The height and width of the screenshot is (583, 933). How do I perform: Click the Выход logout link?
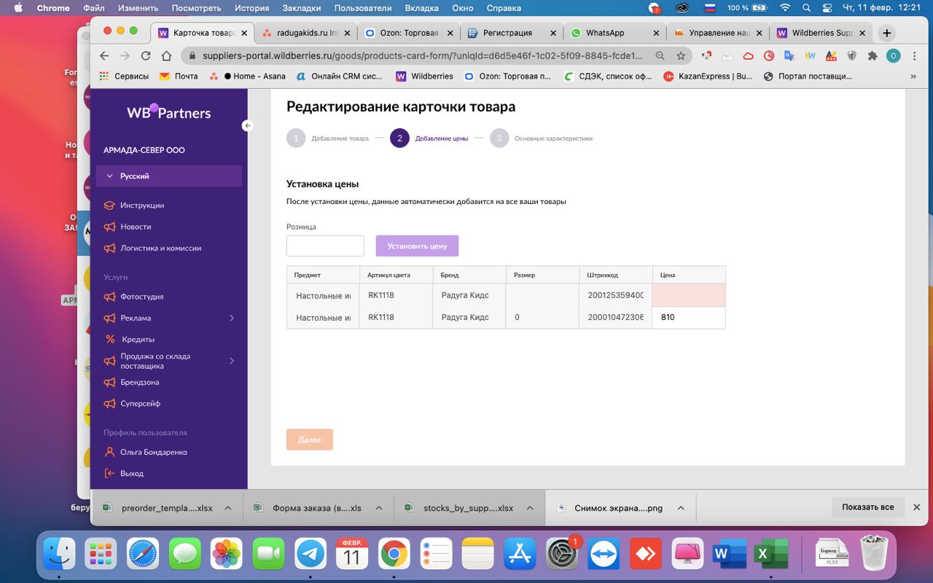(132, 473)
